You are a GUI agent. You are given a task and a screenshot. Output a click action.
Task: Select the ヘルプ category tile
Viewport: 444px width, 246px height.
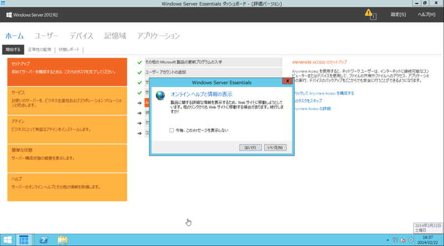(x=67, y=187)
